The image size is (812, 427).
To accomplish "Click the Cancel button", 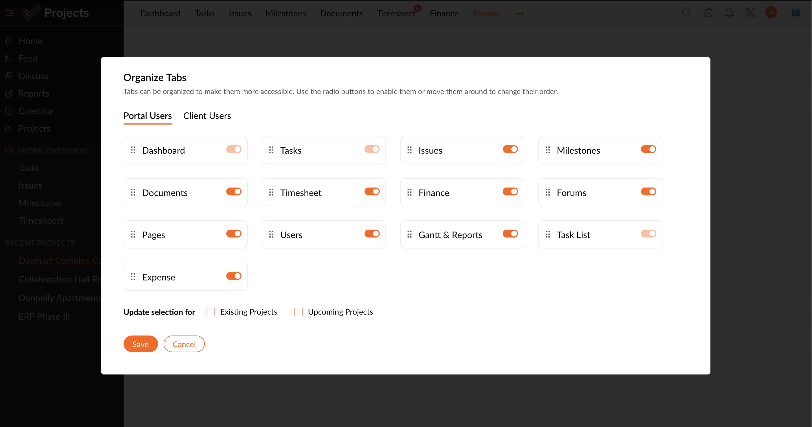I will point(184,344).
